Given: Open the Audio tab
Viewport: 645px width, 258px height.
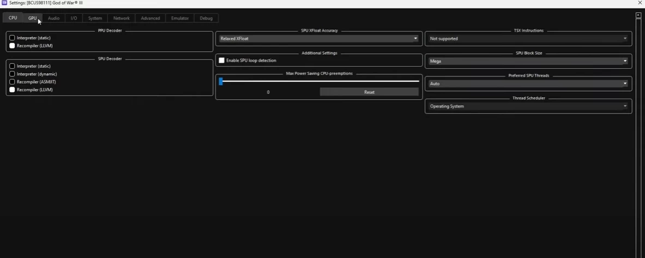Looking at the screenshot, I should [x=53, y=18].
